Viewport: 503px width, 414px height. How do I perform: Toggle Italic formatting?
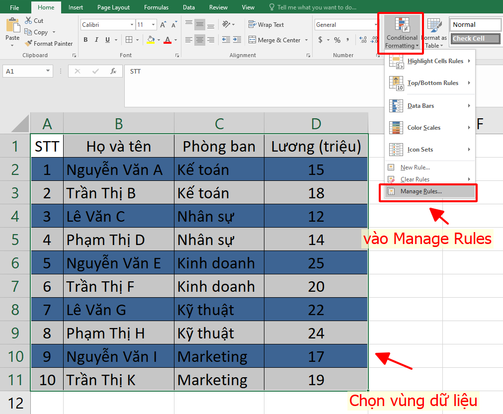[x=95, y=39]
